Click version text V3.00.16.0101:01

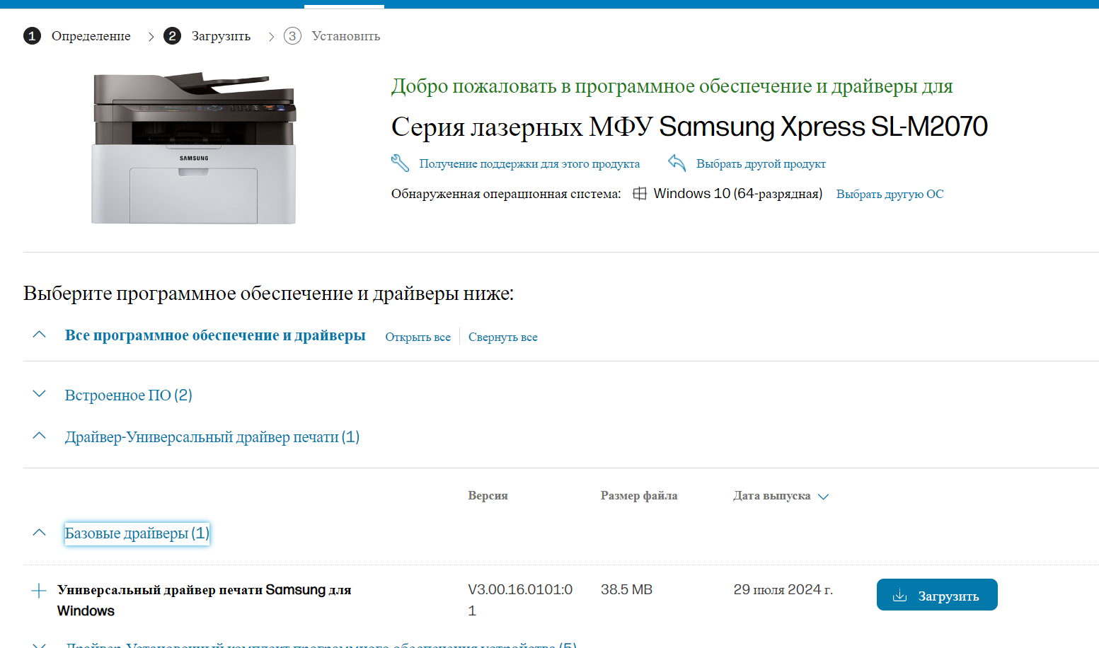point(520,600)
